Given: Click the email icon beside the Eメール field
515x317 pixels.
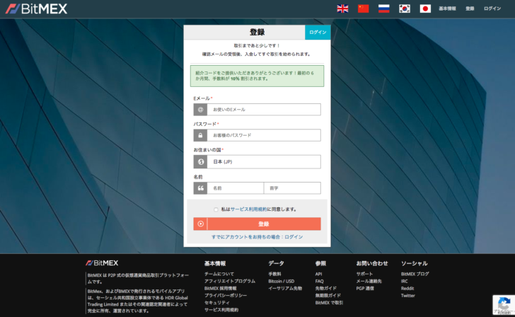Looking at the screenshot, I should (200, 110).
